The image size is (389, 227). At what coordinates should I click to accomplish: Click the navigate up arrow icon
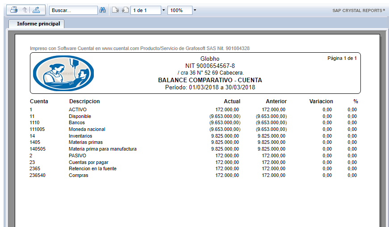(25, 10)
